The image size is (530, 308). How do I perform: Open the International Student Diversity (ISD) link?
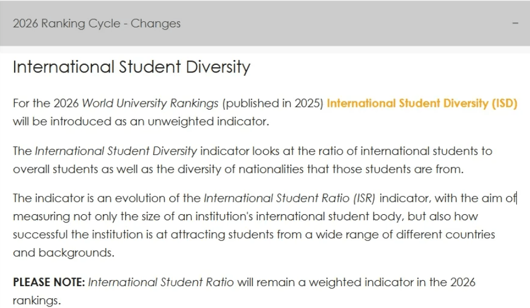pos(422,103)
